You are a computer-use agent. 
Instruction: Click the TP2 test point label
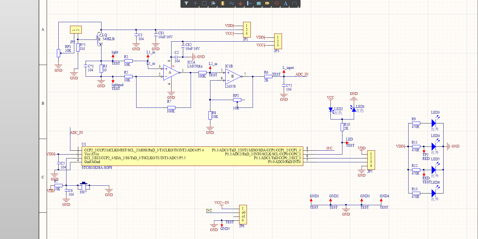click(425, 155)
